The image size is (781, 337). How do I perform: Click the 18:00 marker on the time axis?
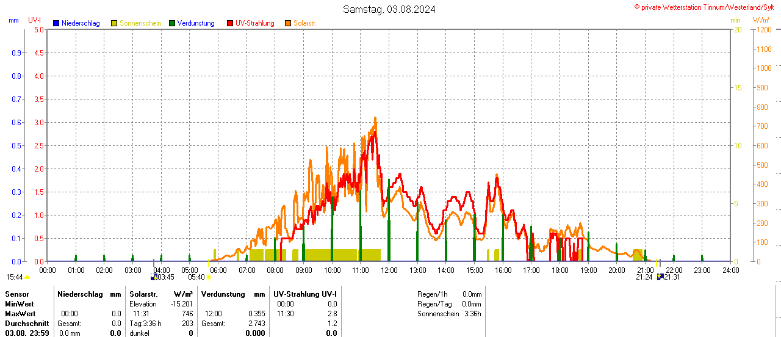tap(560, 270)
